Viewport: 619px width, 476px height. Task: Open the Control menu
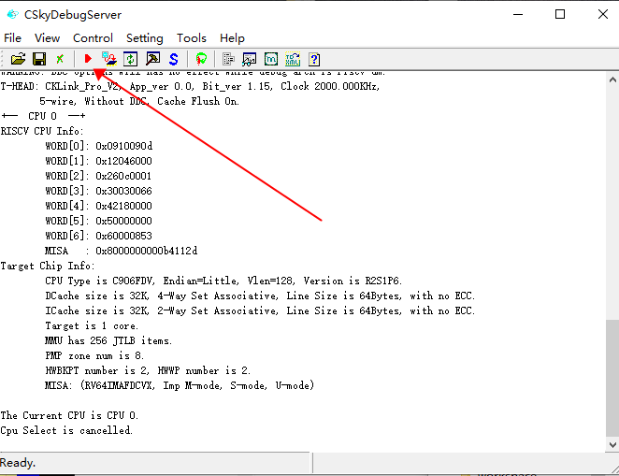point(93,38)
